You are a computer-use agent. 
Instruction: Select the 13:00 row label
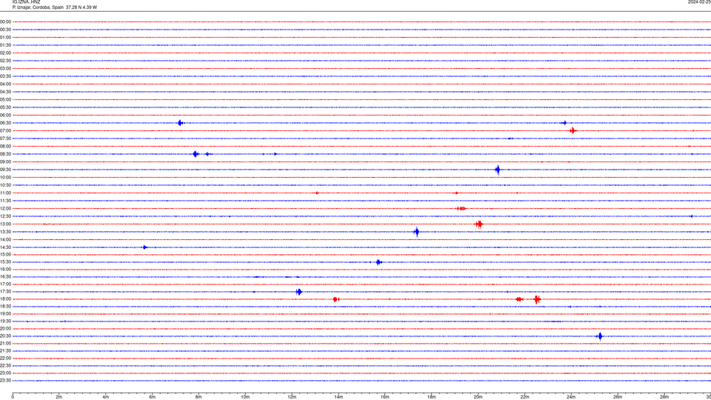pos(5,224)
